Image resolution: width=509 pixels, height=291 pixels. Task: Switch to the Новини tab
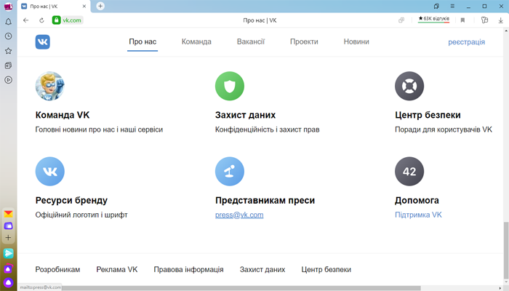356,42
